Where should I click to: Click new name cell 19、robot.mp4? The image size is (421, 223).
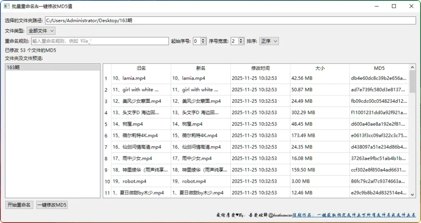coord(201,182)
